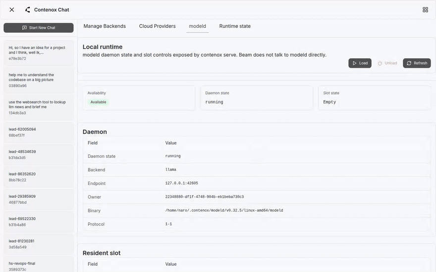Select lead-29385909 conversation
Image resolution: width=436 pixels, height=272 pixels.
point(38,199)
